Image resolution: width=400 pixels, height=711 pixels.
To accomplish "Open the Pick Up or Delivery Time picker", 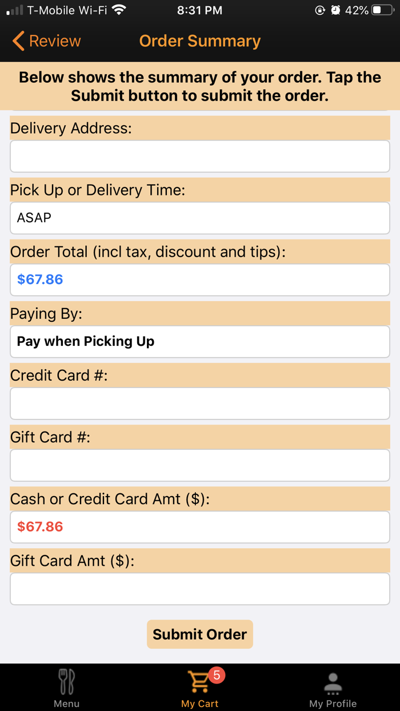I will 199,218.
